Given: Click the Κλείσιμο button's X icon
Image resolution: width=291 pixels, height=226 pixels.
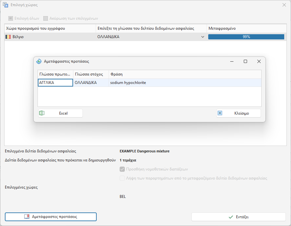Looking at the screenshot, I should coord(220,113).
